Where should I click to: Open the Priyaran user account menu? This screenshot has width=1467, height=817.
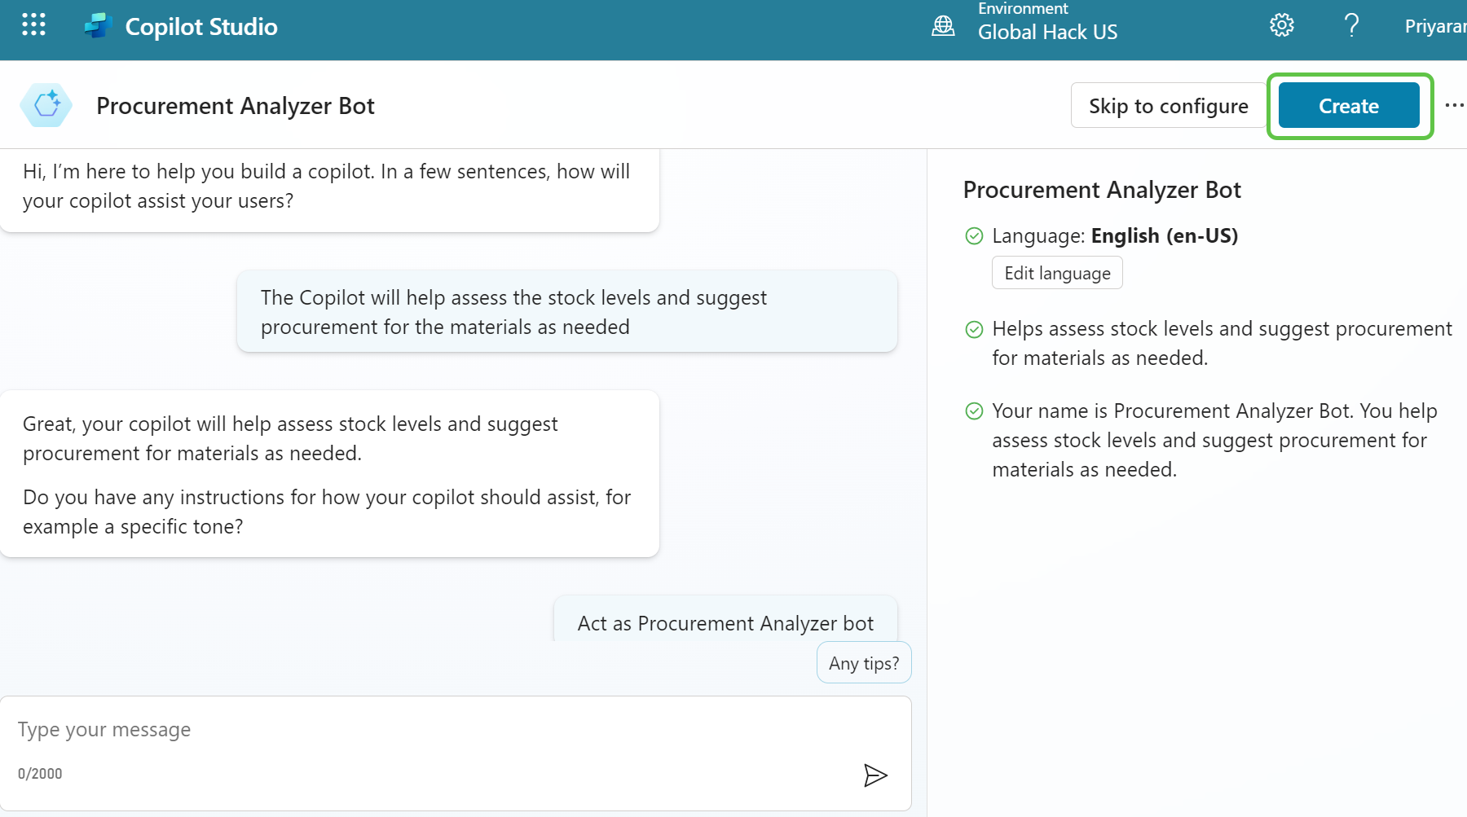pos(1434,26)
